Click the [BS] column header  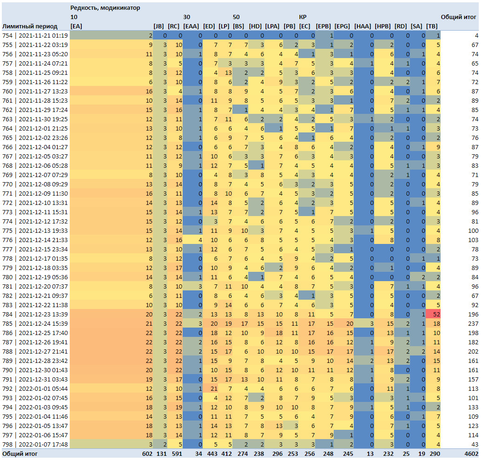tap(238, 26)
